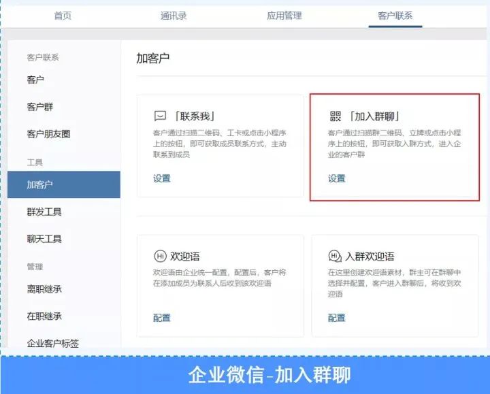Screen dimensions: 490x394
Task: Click the 入群欢迎语 Hi bubble icon
Action: (x=335, y=257)
